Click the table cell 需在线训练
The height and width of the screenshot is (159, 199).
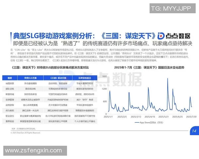click(x=31, y=89)
